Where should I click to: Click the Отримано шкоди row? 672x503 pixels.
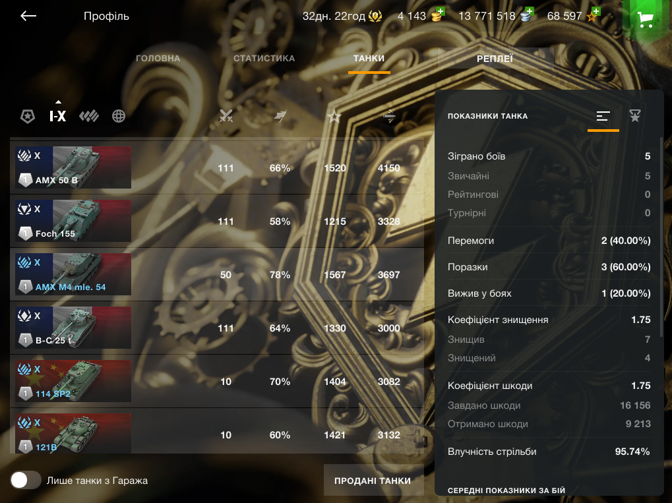point(549,424)
